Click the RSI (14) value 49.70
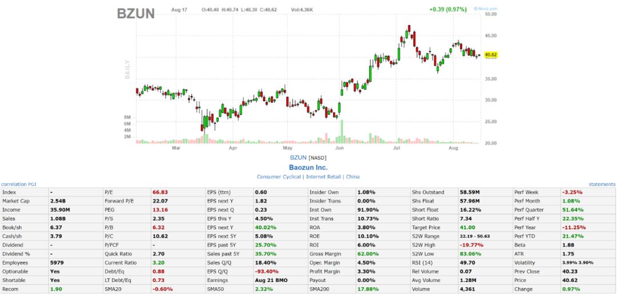Viewport: 617px width, 294px height. (x=467, y=263)
